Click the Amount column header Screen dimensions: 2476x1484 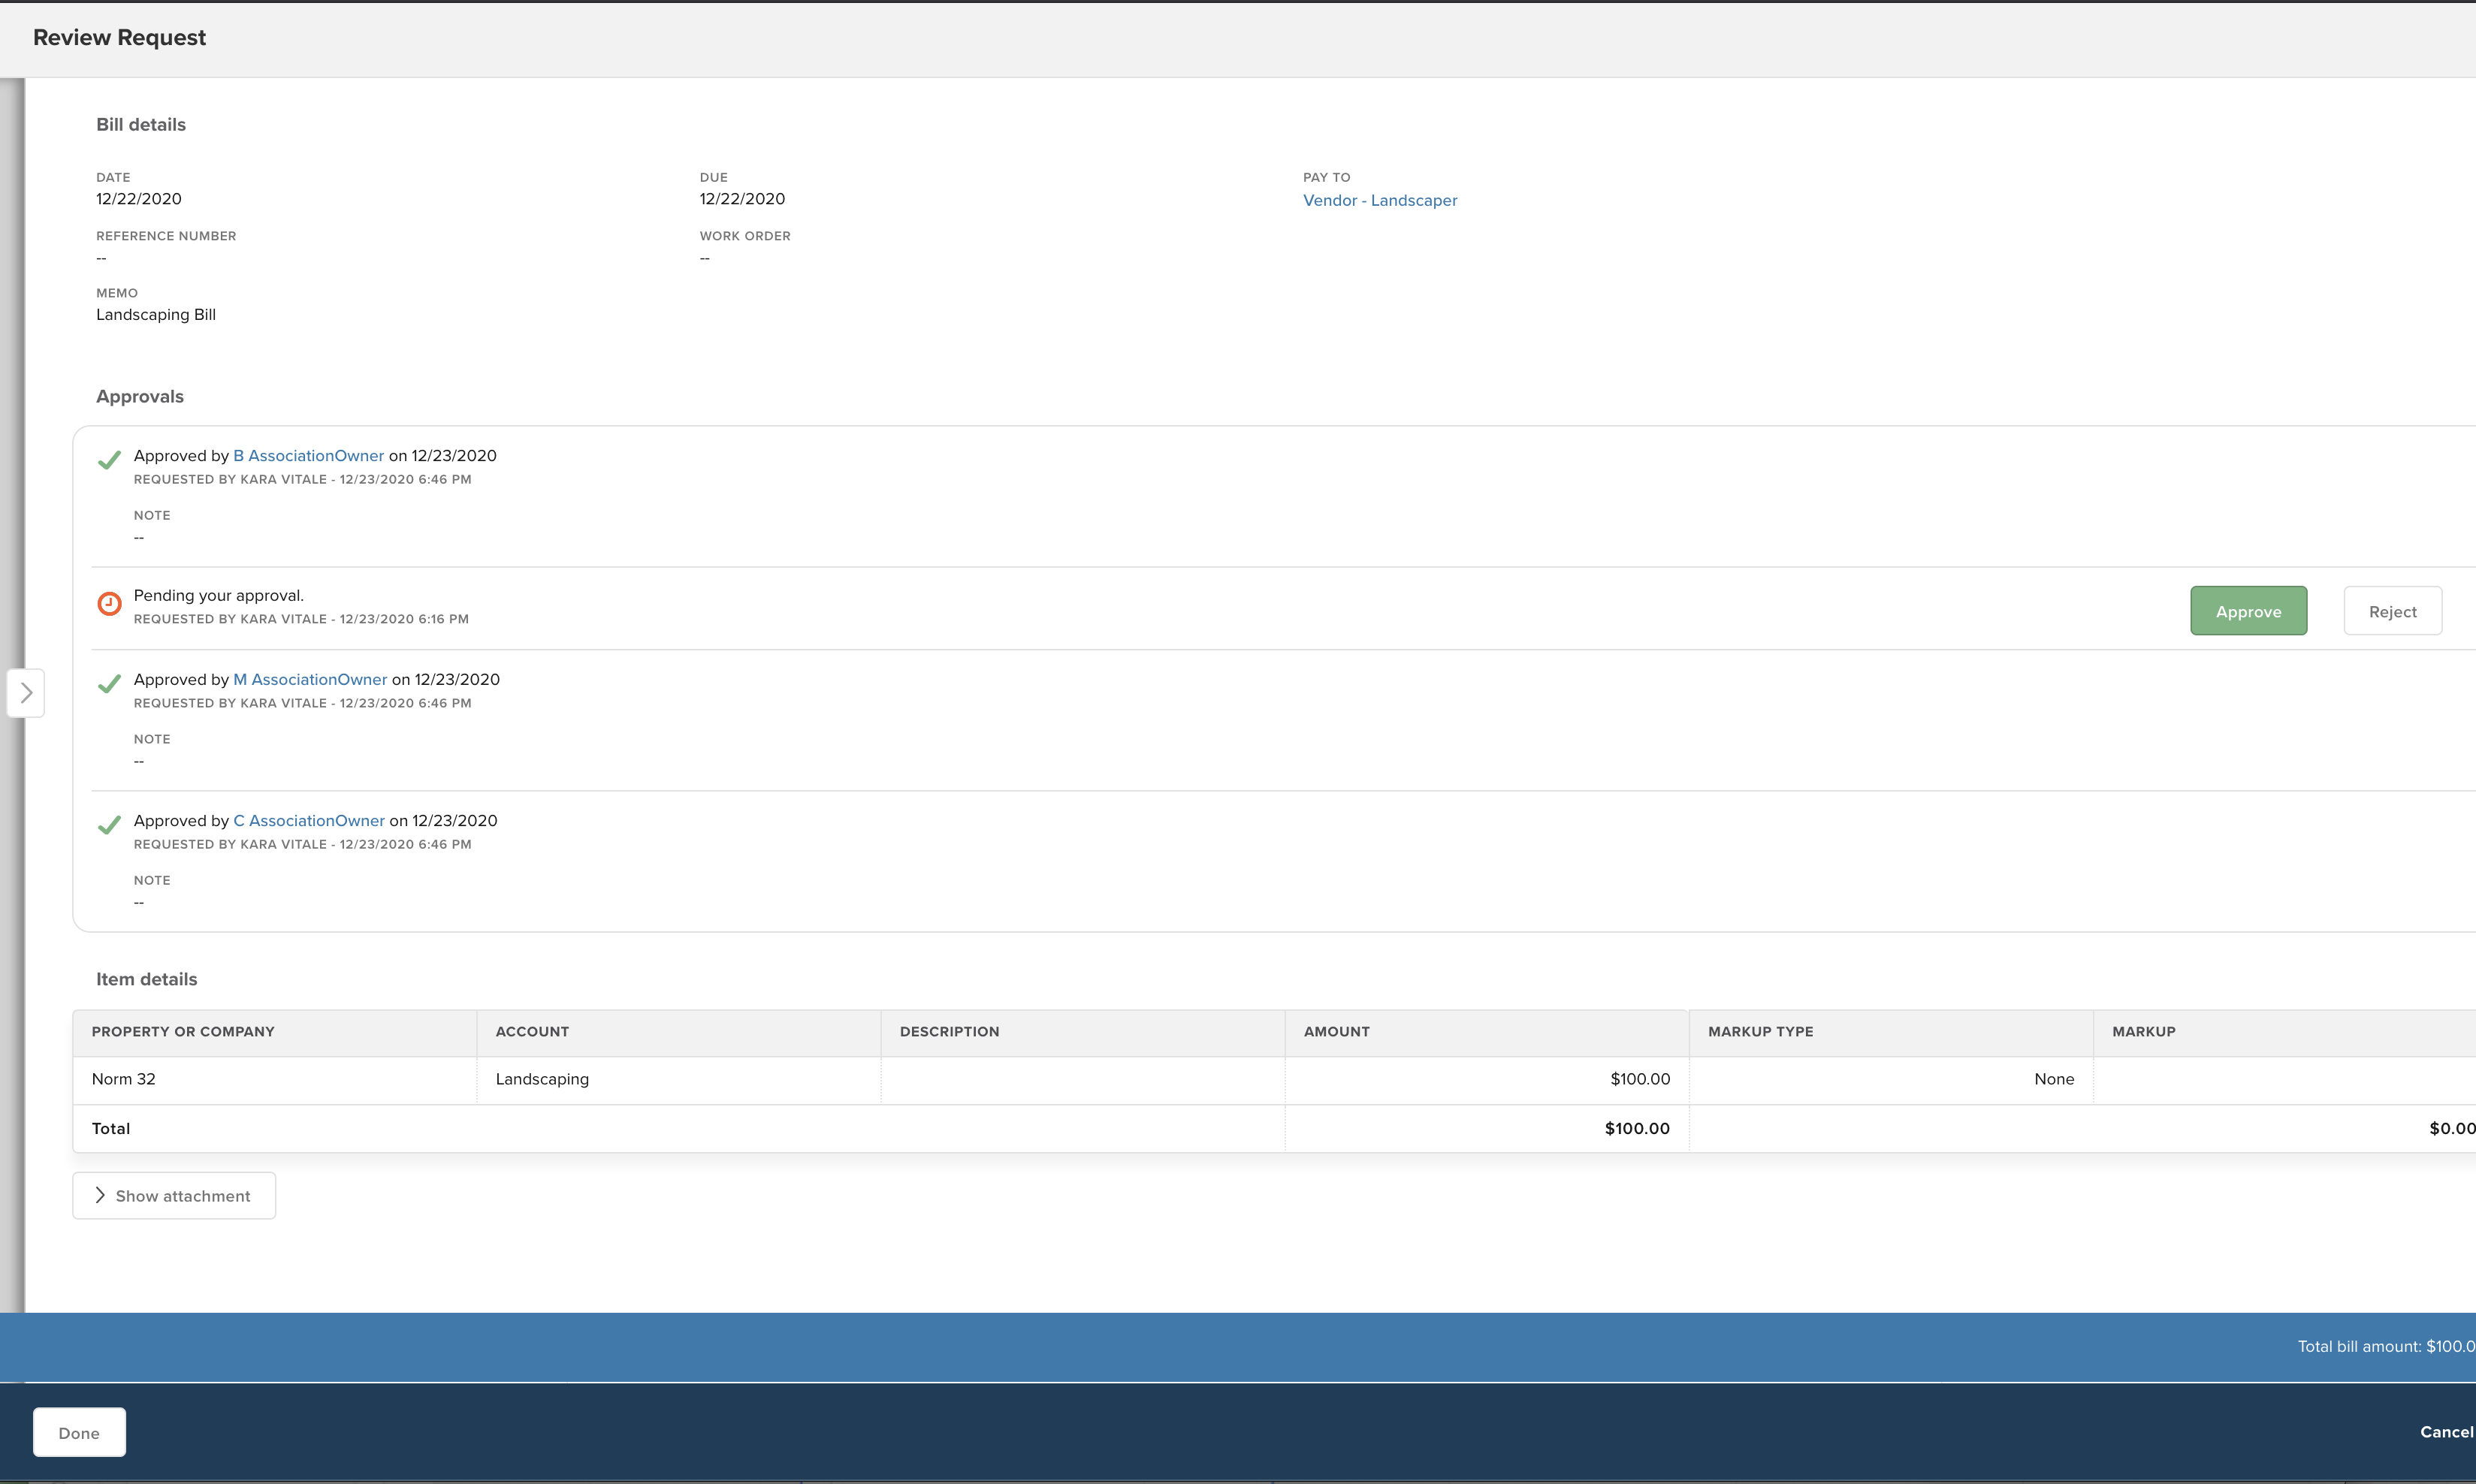(x=1336, y=1031)
